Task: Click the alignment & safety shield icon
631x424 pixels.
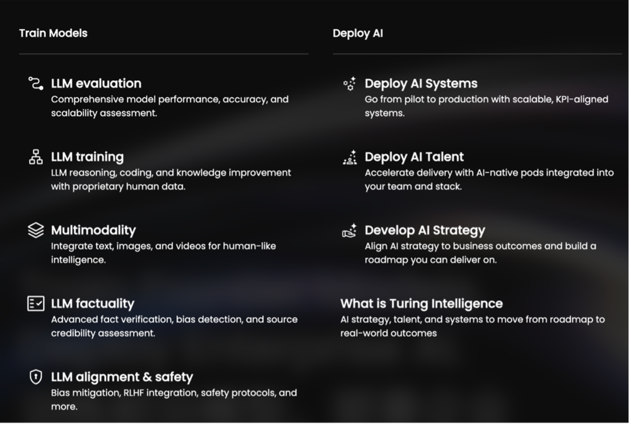Action: [x=35, y=377]
